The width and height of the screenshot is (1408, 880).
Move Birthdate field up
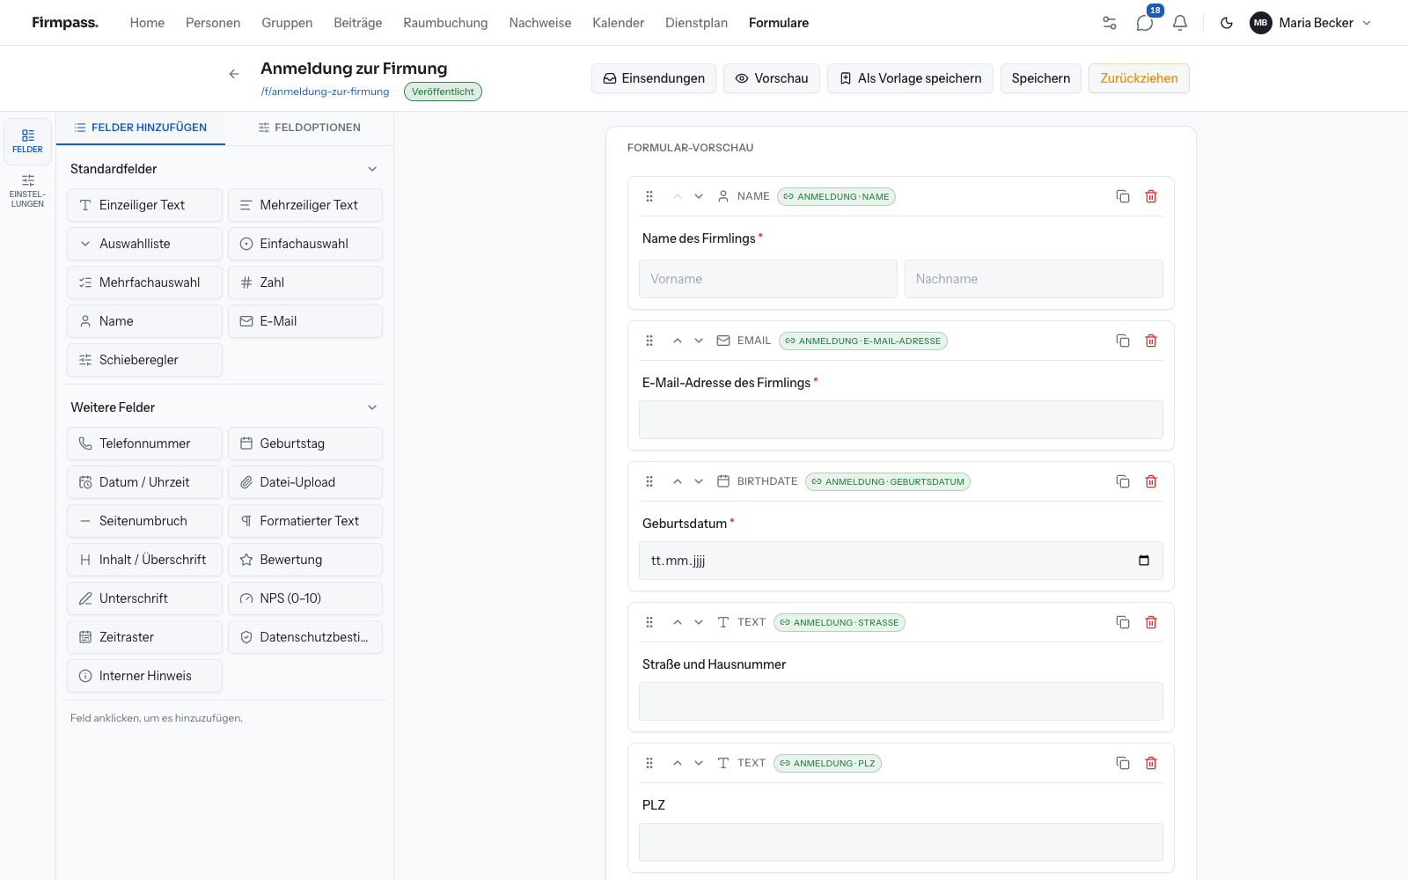click(678, 481)
